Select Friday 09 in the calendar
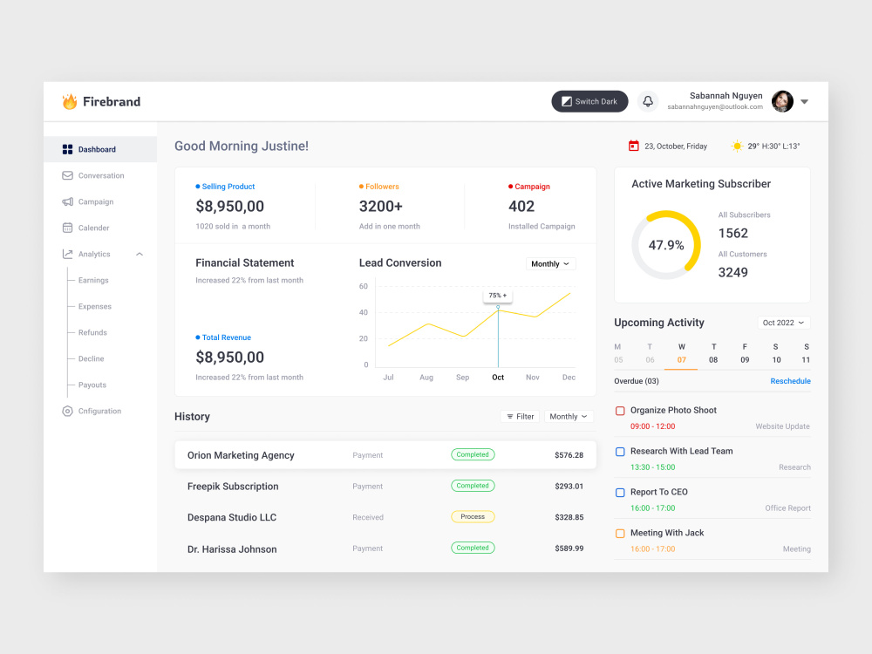The image size is (872, 654). tap(745, 354)
